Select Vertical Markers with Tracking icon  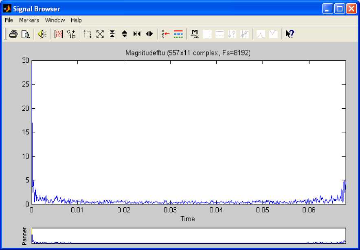232,34
